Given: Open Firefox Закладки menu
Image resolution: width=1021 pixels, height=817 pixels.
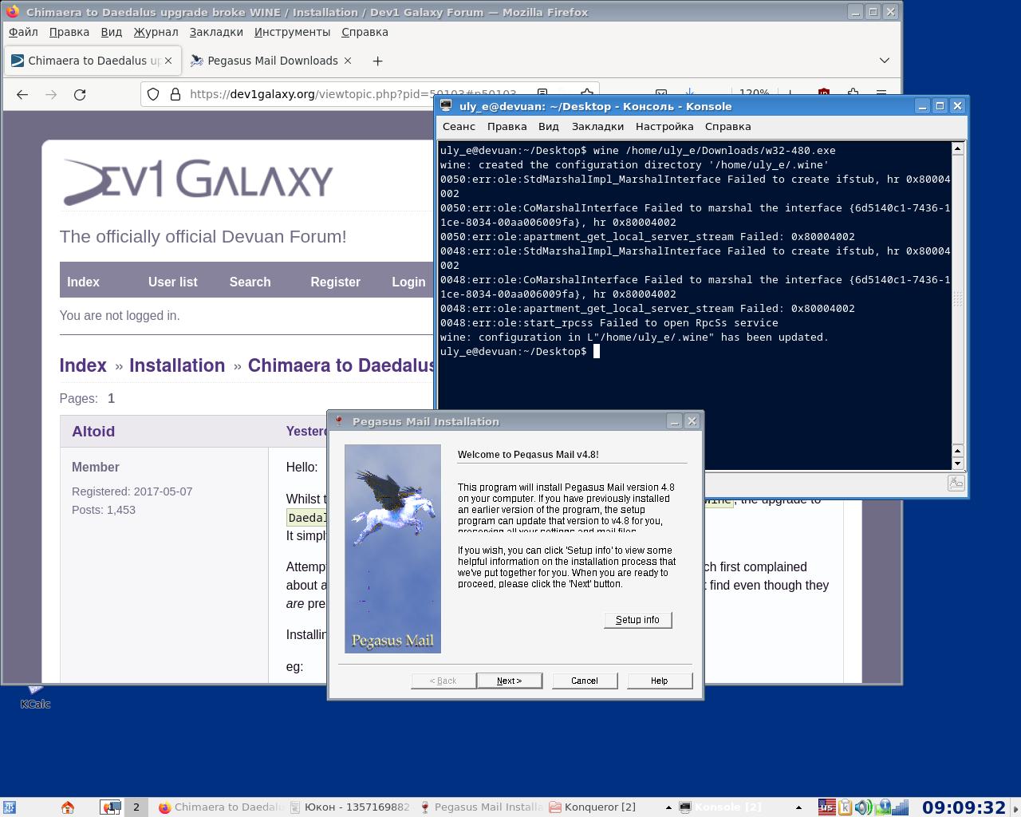Looking at the screenshot, I should click(x=216, y=32).
